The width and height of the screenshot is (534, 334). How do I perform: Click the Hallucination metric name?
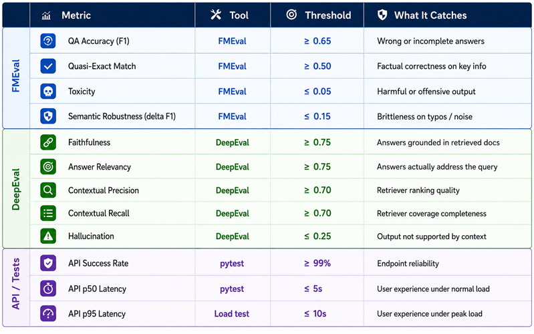click(91, 236)
